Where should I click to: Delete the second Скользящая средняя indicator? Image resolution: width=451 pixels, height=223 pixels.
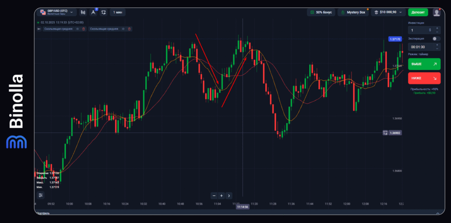pyautogui.click(x=129, y=29)
